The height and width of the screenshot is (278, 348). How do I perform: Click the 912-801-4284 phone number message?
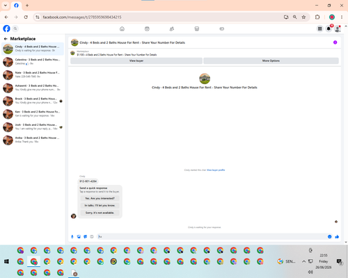(88, 181)
